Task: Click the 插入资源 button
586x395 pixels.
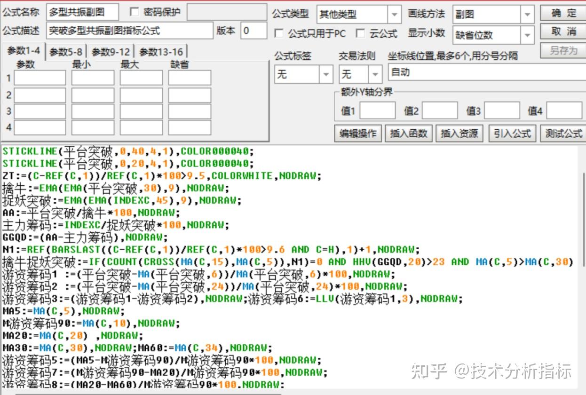Action: (459, 133)
